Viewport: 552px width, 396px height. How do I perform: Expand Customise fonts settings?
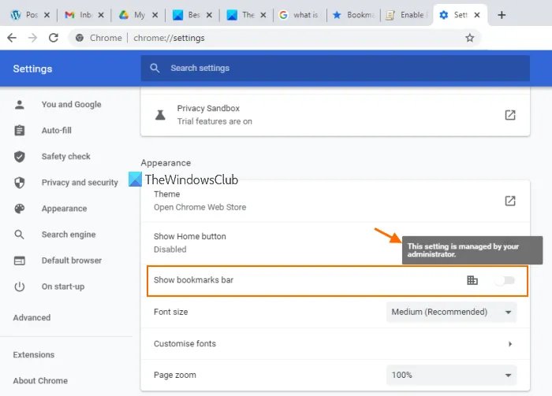pyautogui.click(x=510, y=344)
